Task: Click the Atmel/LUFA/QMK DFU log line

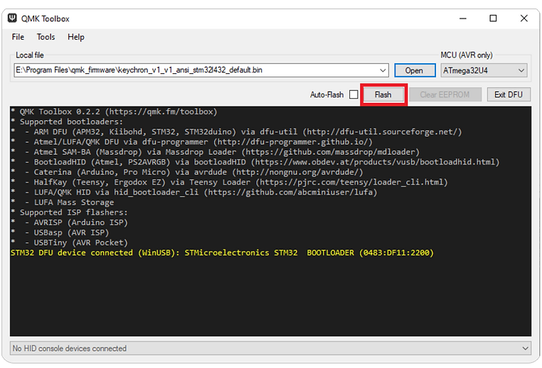Action: 191,142
